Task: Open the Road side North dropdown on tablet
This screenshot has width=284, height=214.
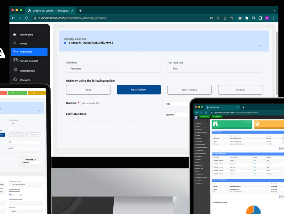Action: [26, 211]
